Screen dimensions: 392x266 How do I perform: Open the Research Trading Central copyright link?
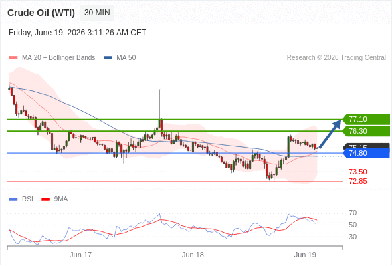pos(336,58)
